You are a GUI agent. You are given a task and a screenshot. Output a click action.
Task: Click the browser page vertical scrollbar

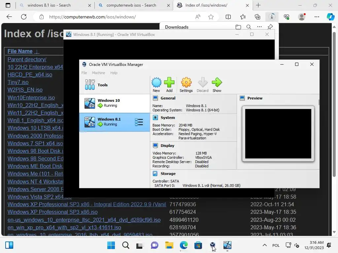[x=334, y=104]
